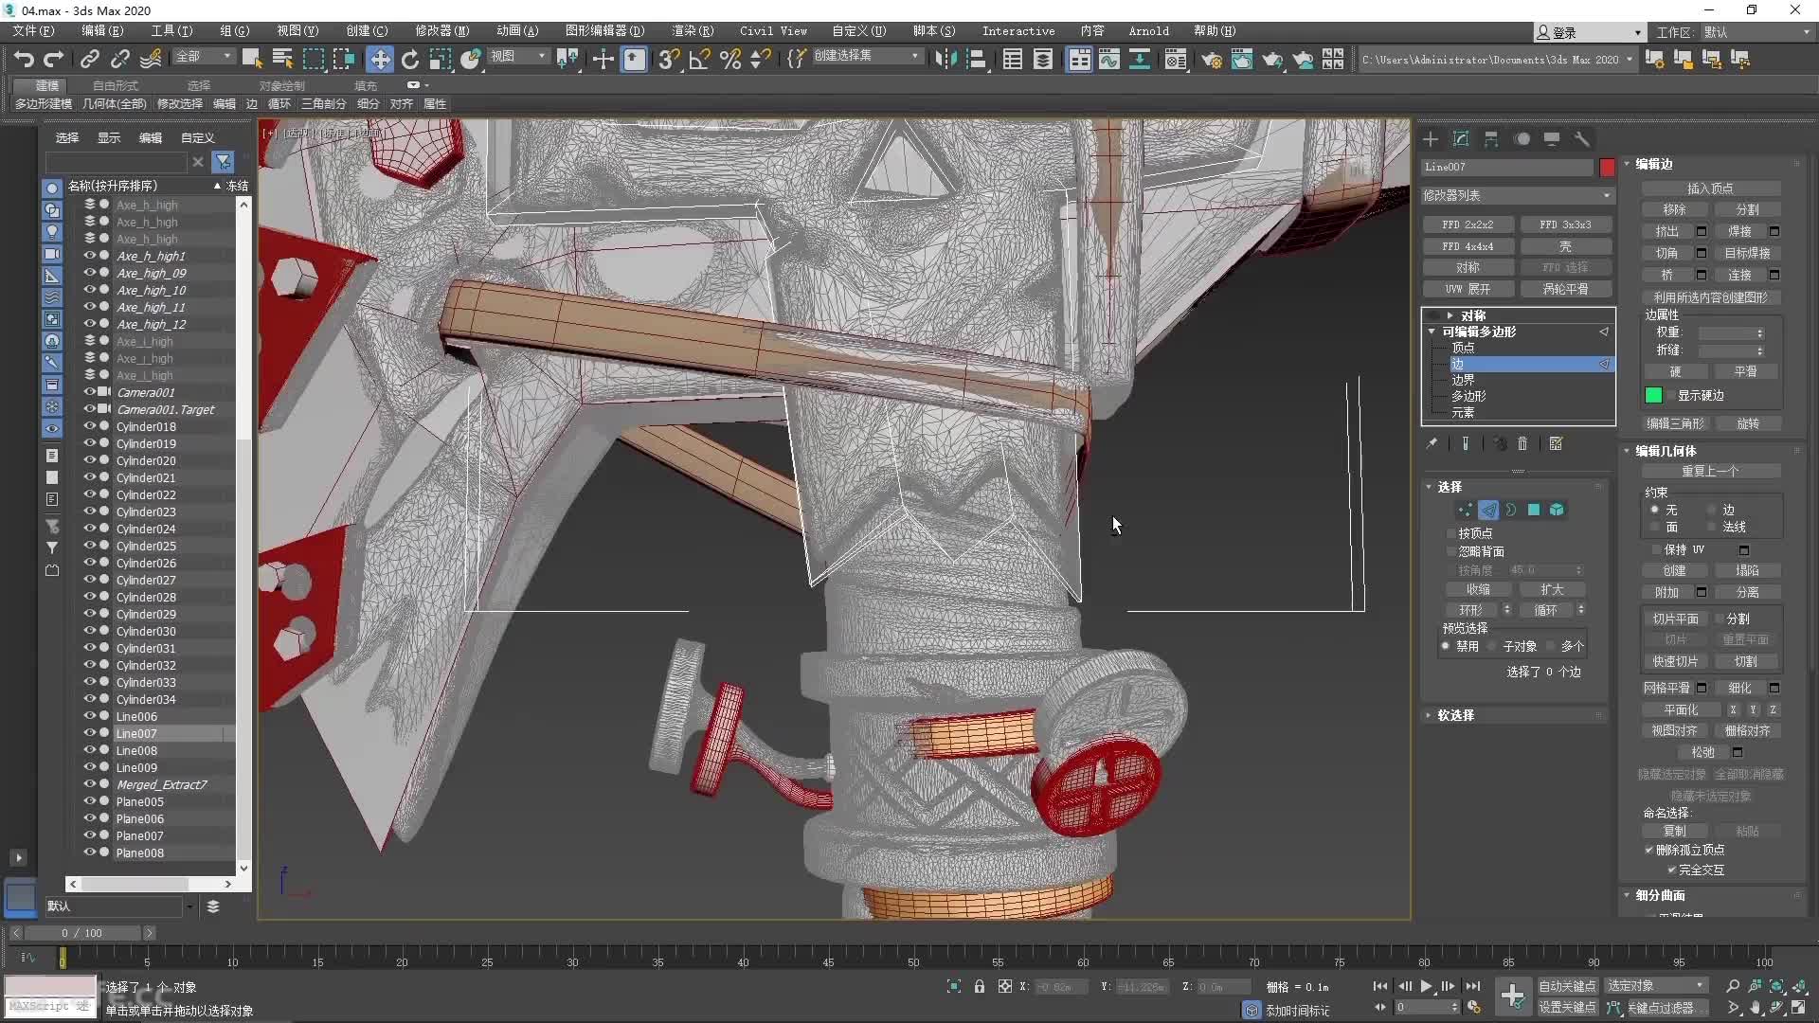This screenshot has height=1023, width=1819.
Task: Click the FFD 3x3x3 modifier button
Action: pyautogui.click(x=1565, y=224)
